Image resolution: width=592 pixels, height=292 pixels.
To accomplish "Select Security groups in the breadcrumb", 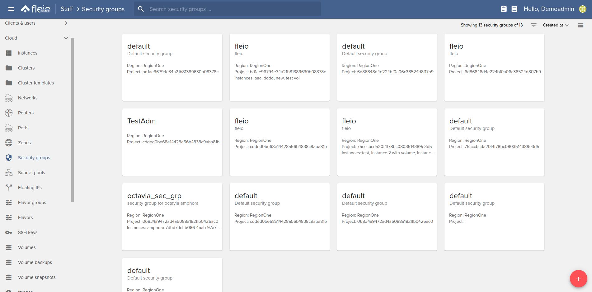I will [103, 9].
